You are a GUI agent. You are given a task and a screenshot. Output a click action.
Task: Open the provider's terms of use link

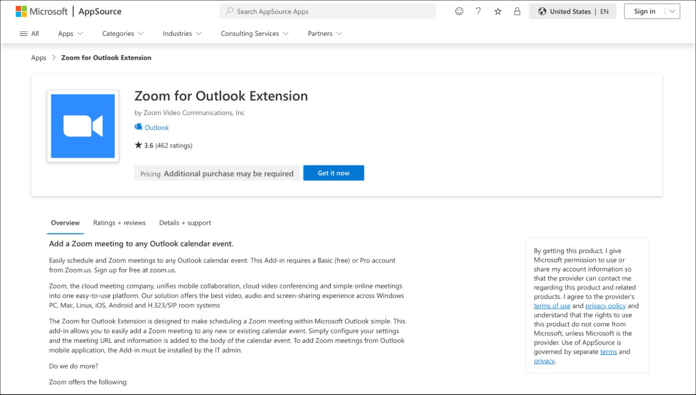click(x=552, y=306)
